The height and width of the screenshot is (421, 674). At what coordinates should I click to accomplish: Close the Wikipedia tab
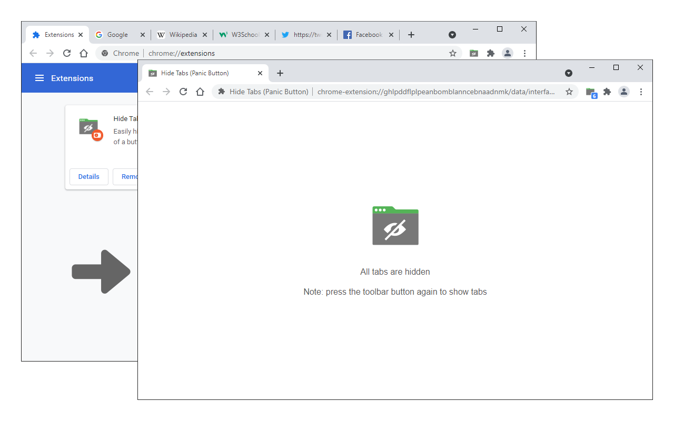tap(204, 35)
